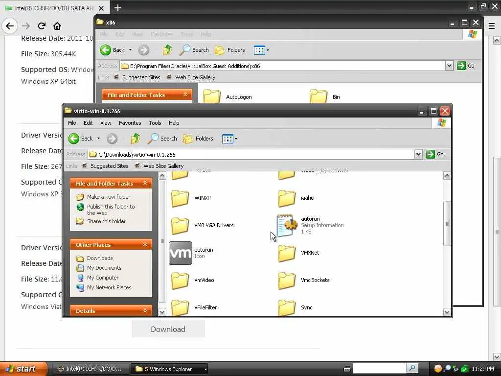Click Web Slice Gallery link in virtio-win window
Image resolution: width=501 pixels, height=376 pixels.
pos(159,166)
